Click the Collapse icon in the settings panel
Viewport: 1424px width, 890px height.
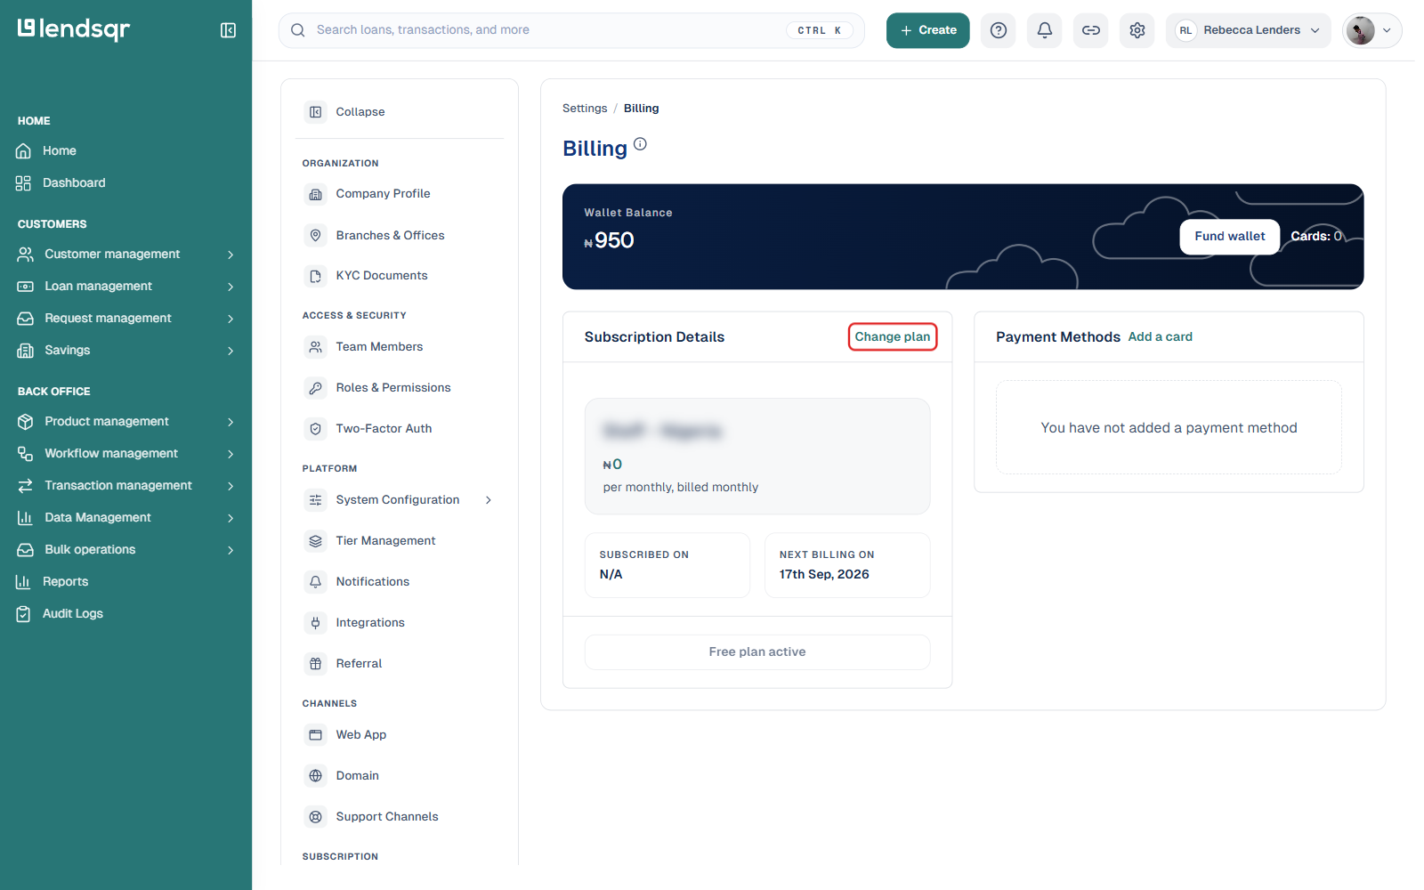315,112
